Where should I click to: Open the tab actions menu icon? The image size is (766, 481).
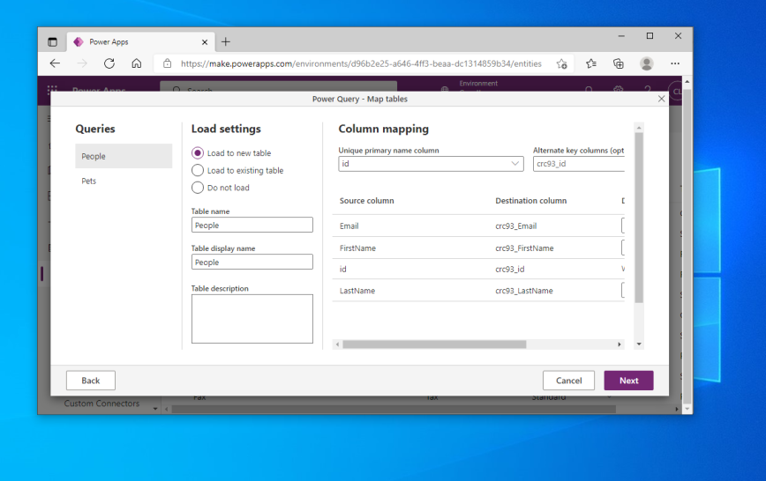(52, 42)
